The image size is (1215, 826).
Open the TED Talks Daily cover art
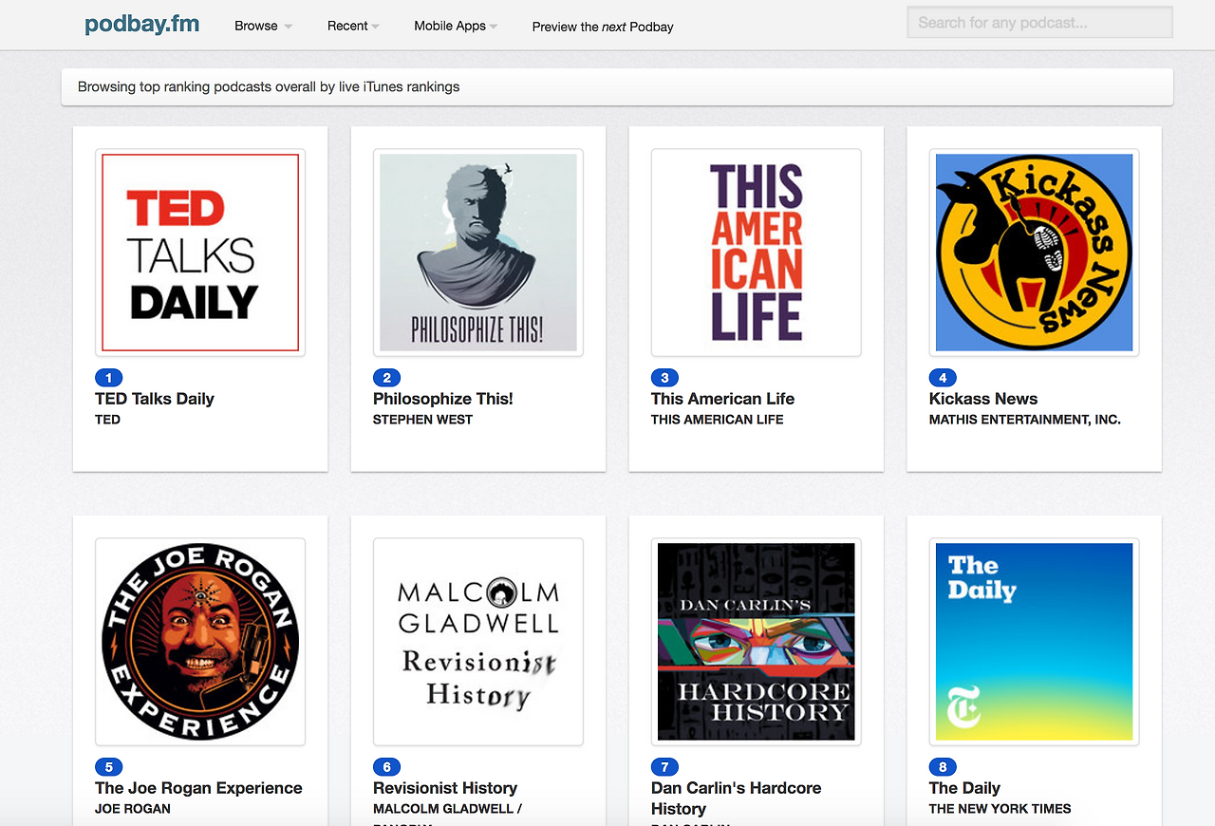(200, 253)
